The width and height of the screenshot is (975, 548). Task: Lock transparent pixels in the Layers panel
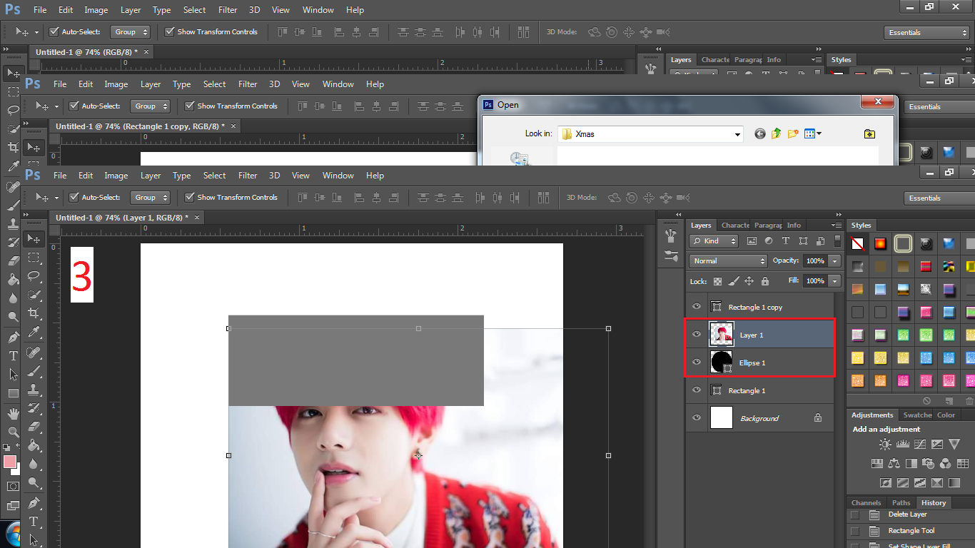(x=717, y=281)
